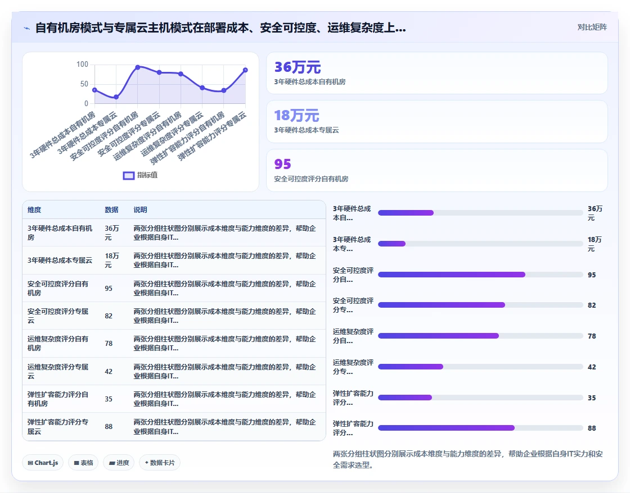The image size is (630, 493).
Task: Click the 100 y-axis label
Action: 82,65
